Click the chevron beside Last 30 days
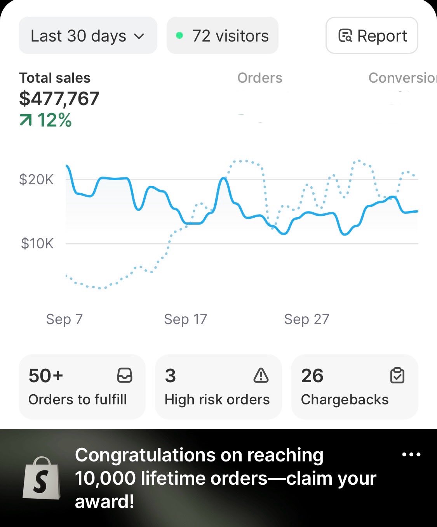 coord(139,36)
